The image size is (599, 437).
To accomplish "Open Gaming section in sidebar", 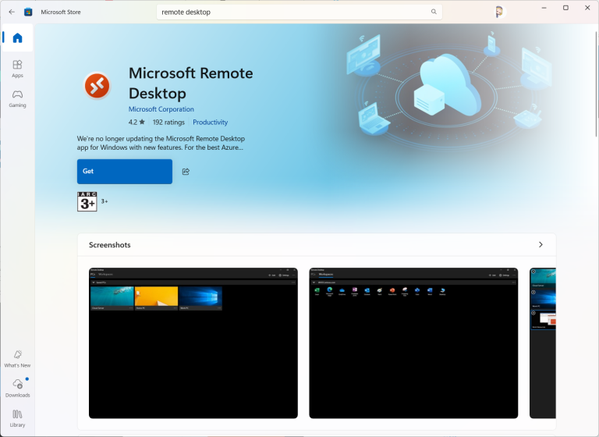I will (x=17, y=98).
